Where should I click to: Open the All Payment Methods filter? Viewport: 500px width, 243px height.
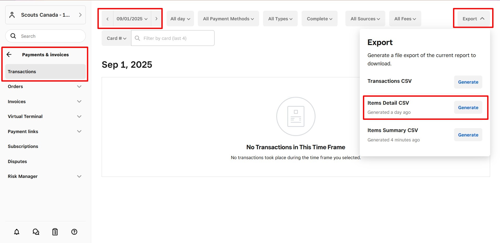click(228, 19)
